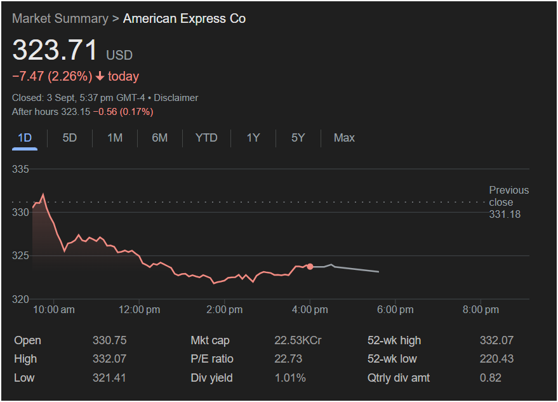Click the Div yield value 1.01%
Screen dimensions: 558x402
pyautogui.click(x=290, y=378)
